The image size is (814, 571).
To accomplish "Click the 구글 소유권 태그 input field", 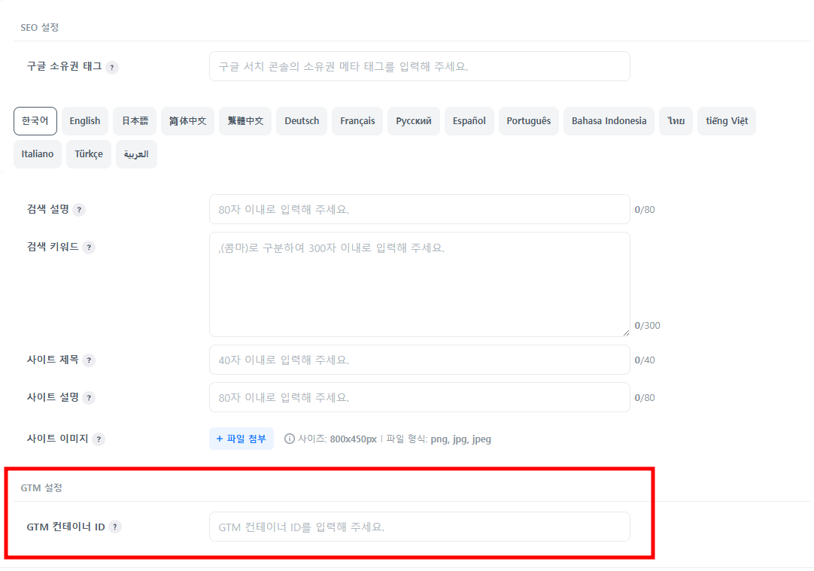I will click(x=419, y=67).
